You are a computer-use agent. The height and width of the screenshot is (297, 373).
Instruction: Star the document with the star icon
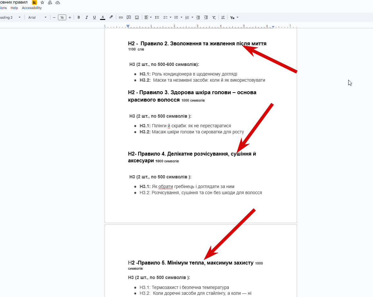(x=42, y=3)
